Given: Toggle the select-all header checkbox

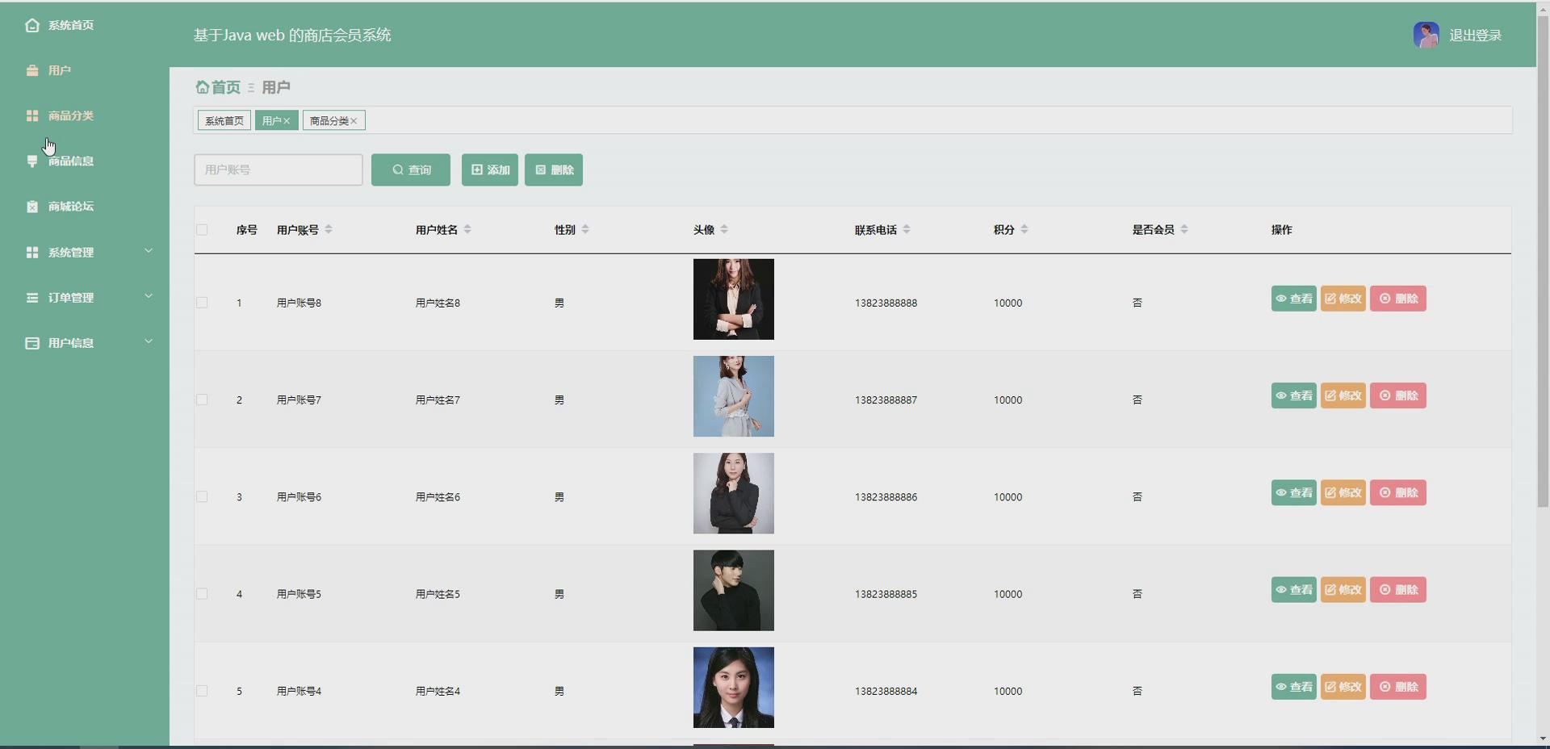Looking at the screenshot, I should [x=202, y=230].
